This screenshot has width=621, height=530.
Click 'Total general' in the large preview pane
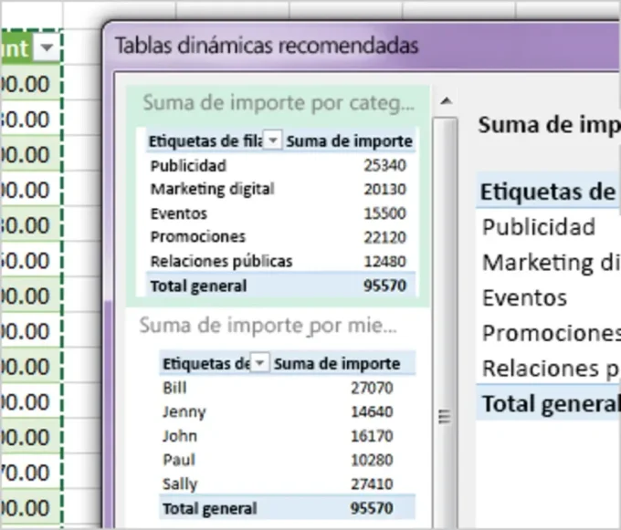[x=548, y=403]
